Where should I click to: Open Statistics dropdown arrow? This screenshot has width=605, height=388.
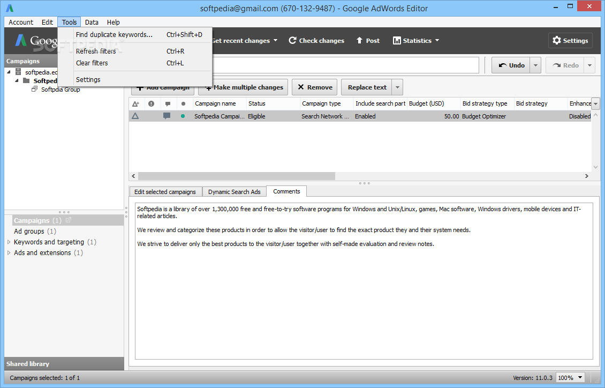point(437,40)
